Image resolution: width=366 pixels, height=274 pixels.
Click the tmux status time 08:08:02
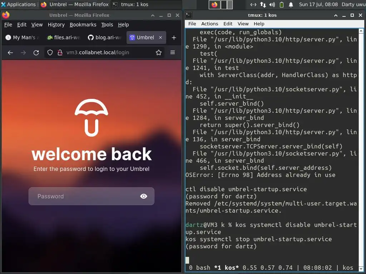tap(317, 268)
